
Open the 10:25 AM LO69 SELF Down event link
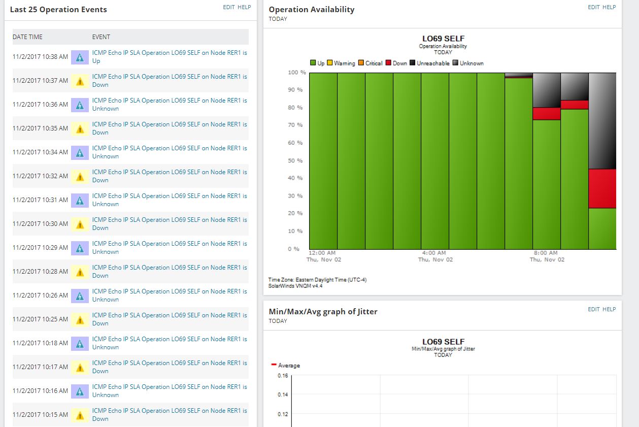click(170, 319)
